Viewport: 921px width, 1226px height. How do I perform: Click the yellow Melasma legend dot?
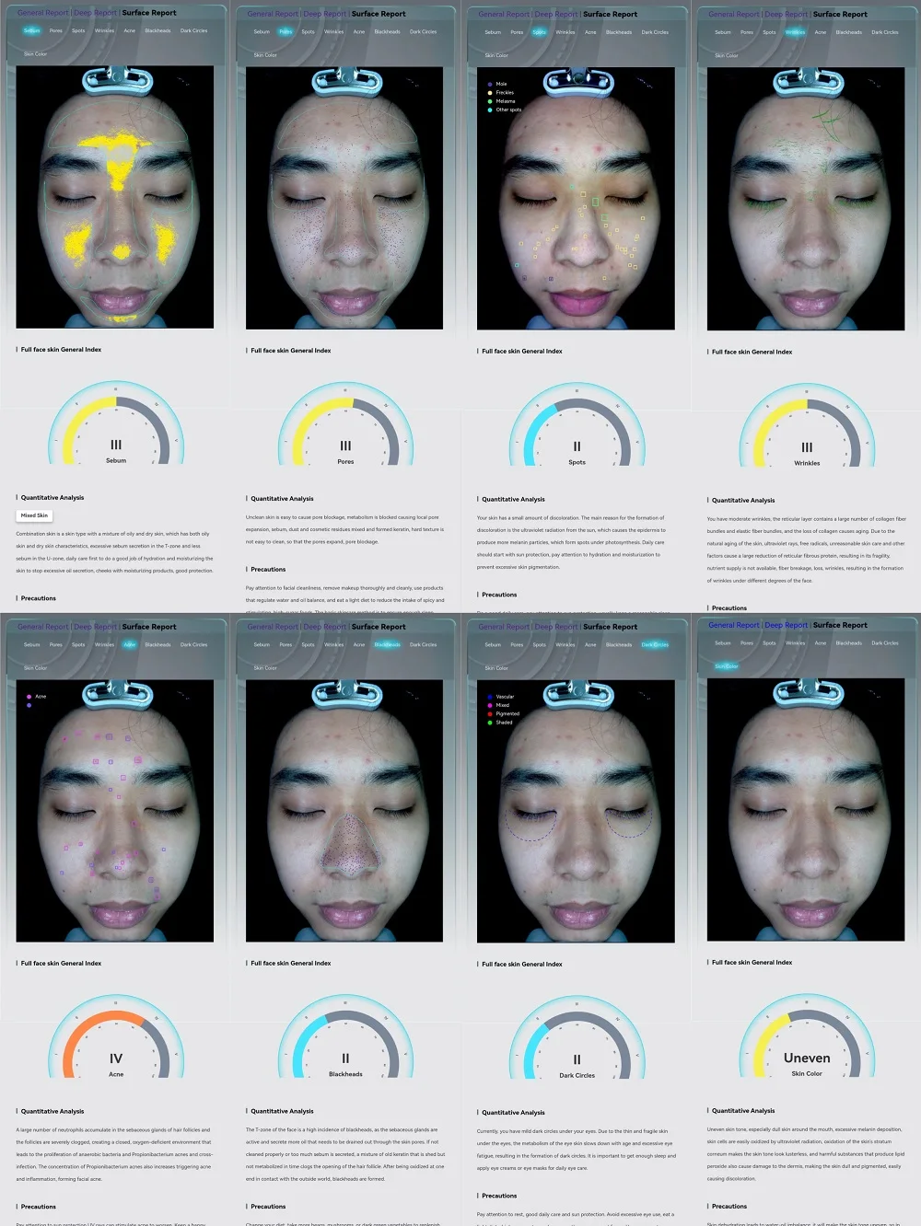490,101
